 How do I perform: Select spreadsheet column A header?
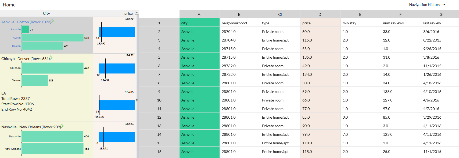point(199,14)
